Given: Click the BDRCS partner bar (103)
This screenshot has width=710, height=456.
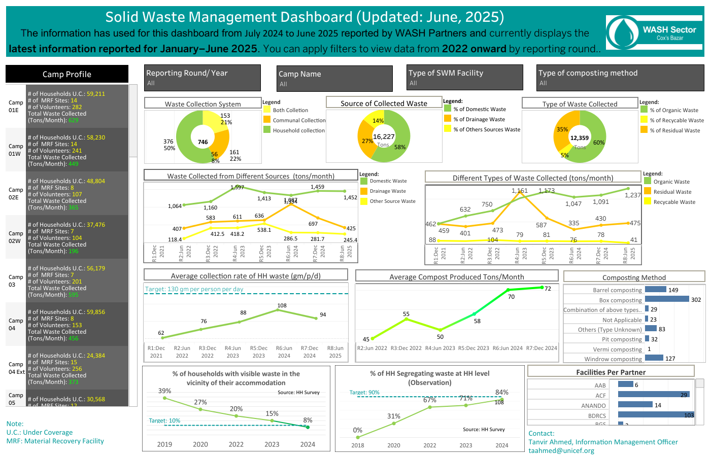Looking at the screenshot, I should coord(656,415).
